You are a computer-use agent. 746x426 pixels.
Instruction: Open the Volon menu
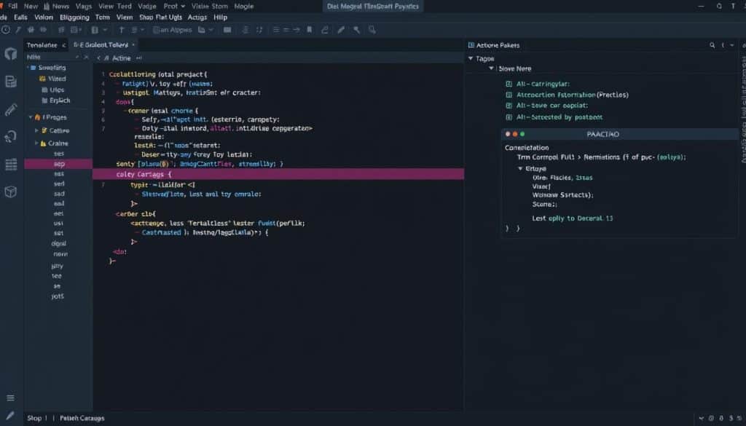[x=43, y=17]
